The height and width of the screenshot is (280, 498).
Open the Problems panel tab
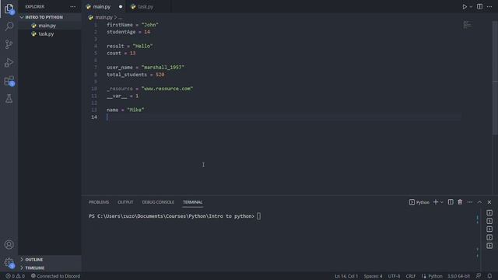pos(99,202)
